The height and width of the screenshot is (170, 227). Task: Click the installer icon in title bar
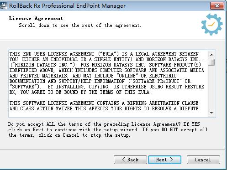pos(4,6)
